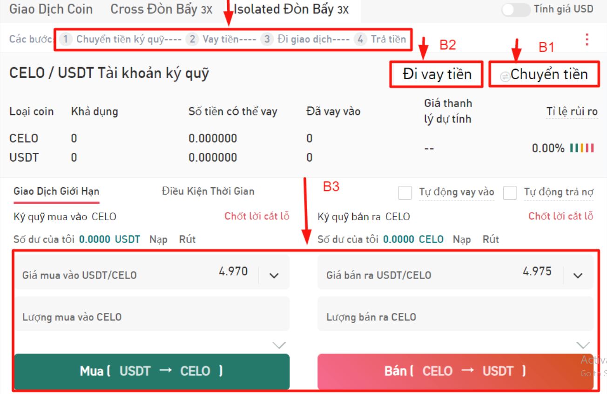Viewport: 607px width, 394px height.
Task: Toggle the Tính giá USD switch
Action: [516, 10]
